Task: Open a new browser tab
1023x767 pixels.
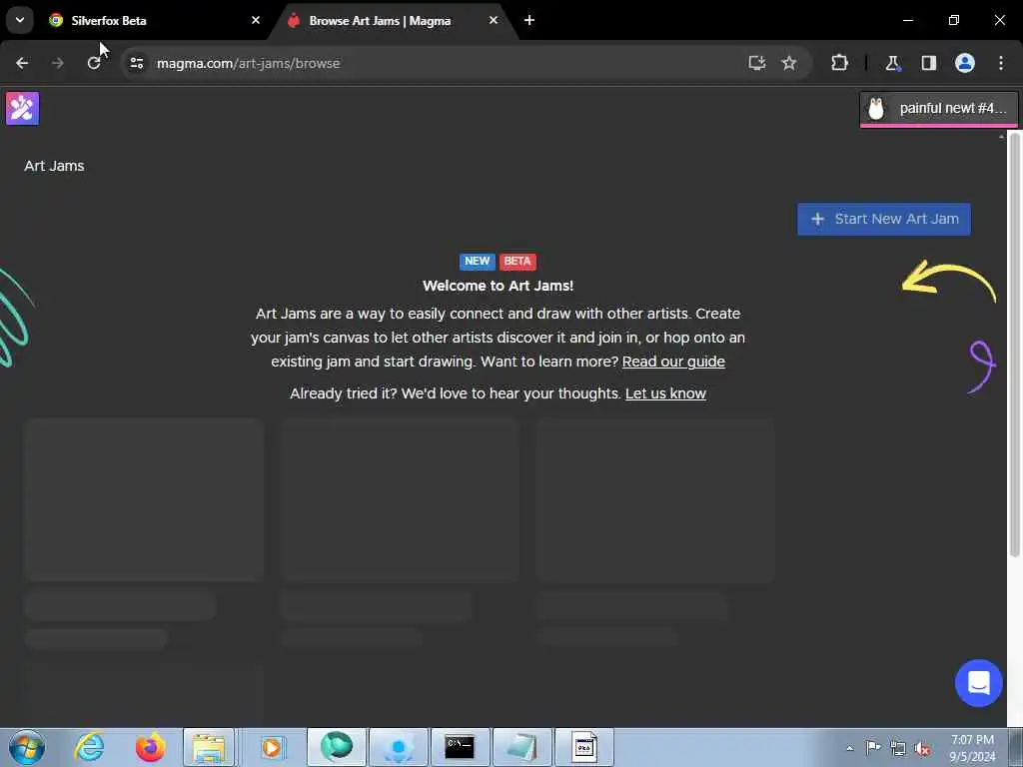Action: [x=529, y=20]
